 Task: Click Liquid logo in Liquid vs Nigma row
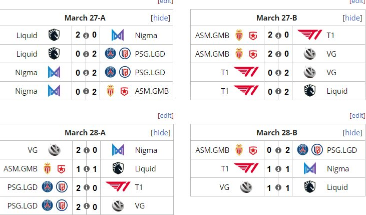click(x=54, y=35)
